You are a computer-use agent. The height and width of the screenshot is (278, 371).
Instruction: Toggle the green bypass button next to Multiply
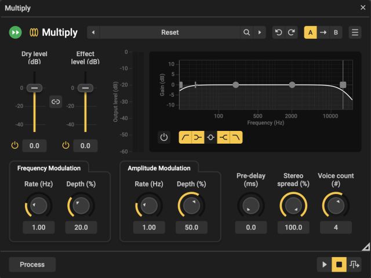pos(16,32)
